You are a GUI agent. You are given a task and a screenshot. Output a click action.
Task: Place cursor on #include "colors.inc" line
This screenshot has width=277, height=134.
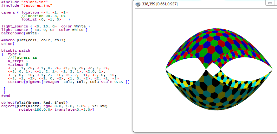[x=24, y=2]
